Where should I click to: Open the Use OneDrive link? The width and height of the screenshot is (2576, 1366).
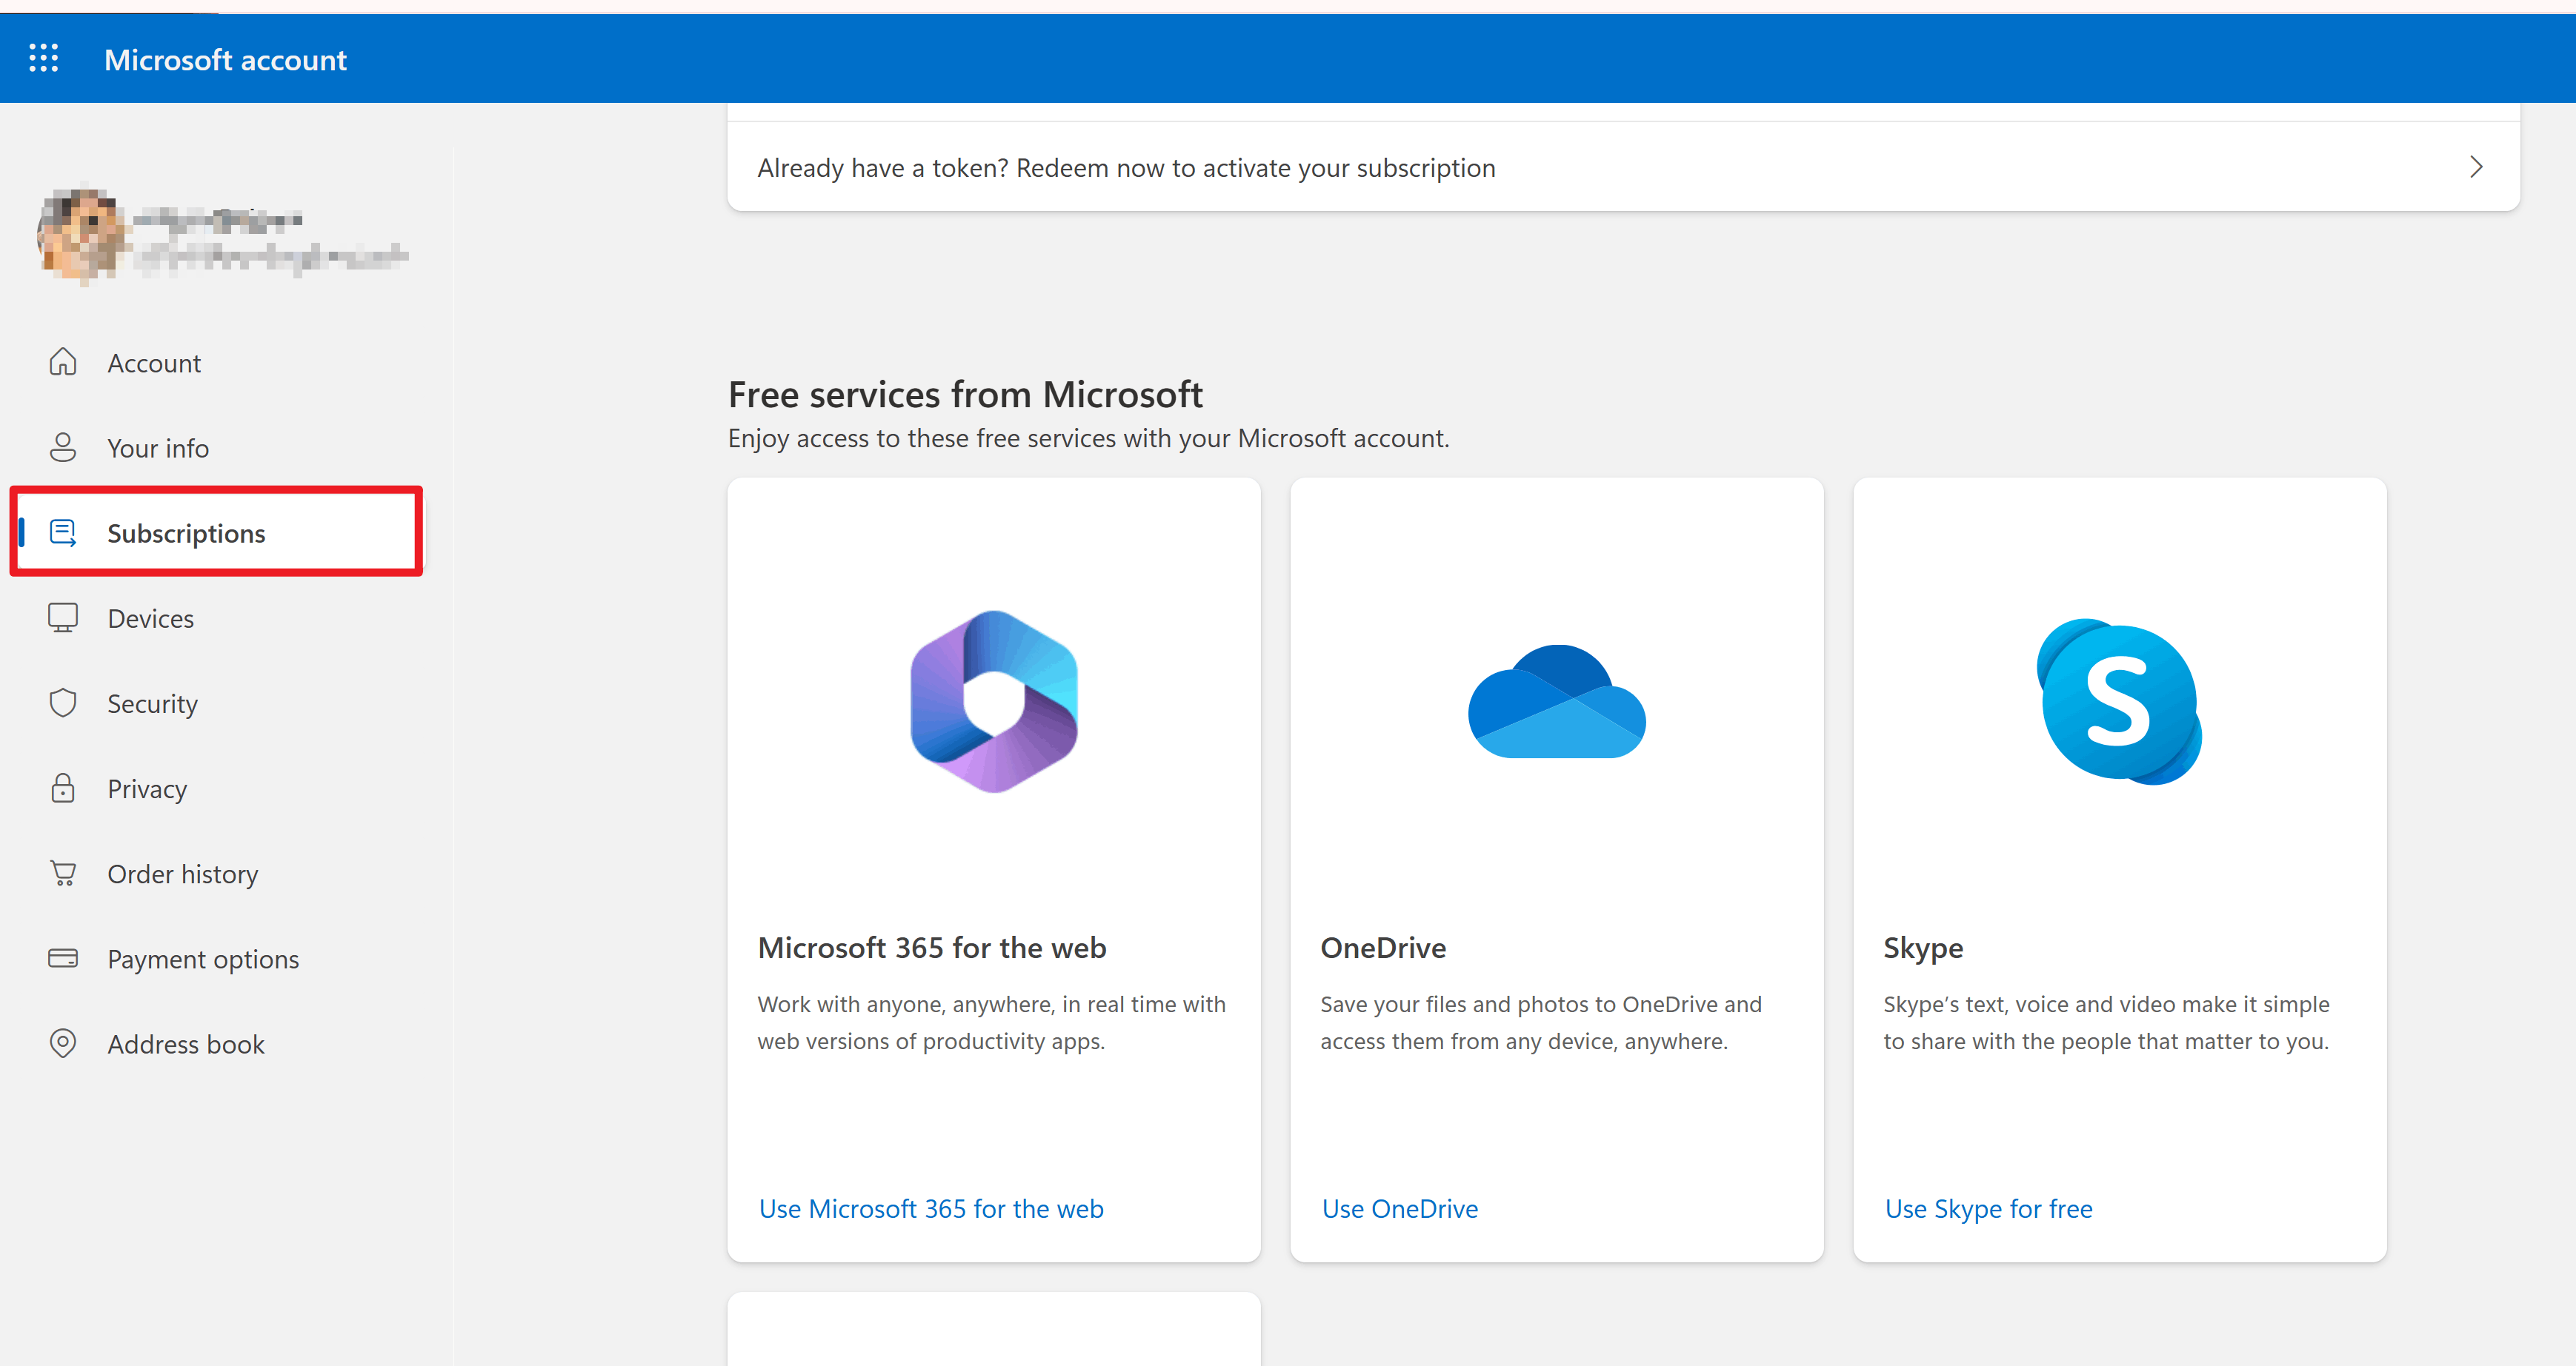[1399, 1208]
